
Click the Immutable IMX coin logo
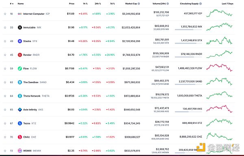coord(20,27)
